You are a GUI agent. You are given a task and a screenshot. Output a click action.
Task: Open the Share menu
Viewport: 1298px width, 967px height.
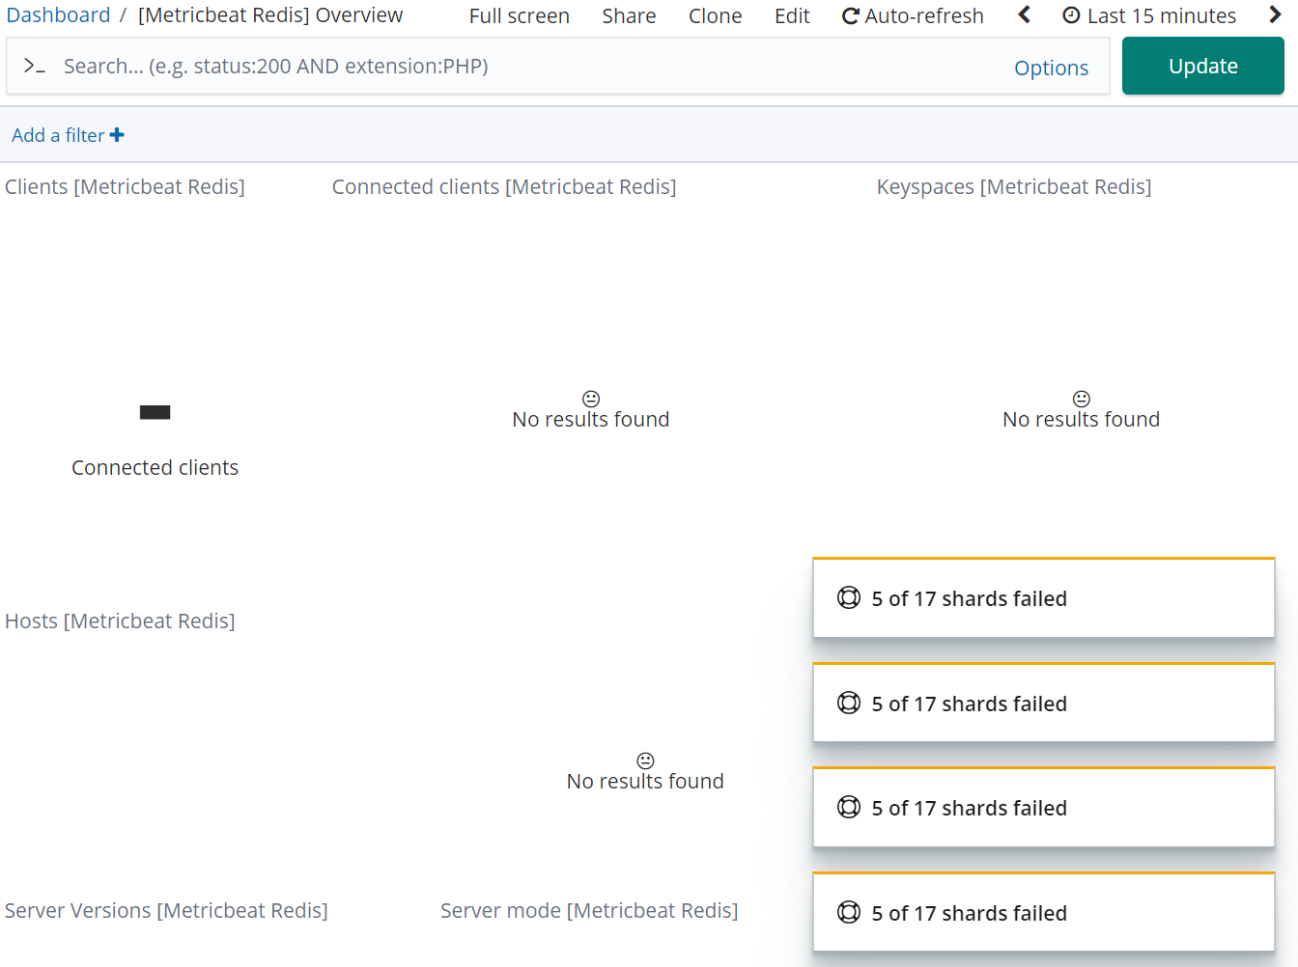[629, 16]
